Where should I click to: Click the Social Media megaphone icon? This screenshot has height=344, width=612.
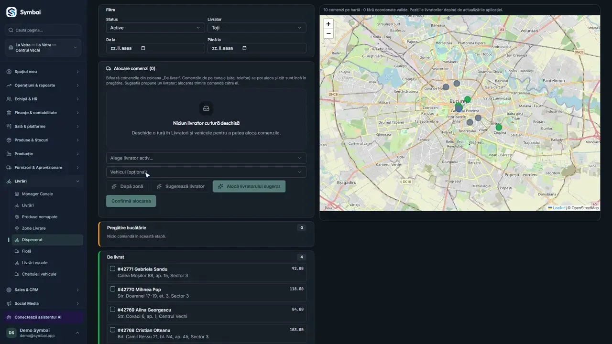pyautogui.click(x=9, y=303)
